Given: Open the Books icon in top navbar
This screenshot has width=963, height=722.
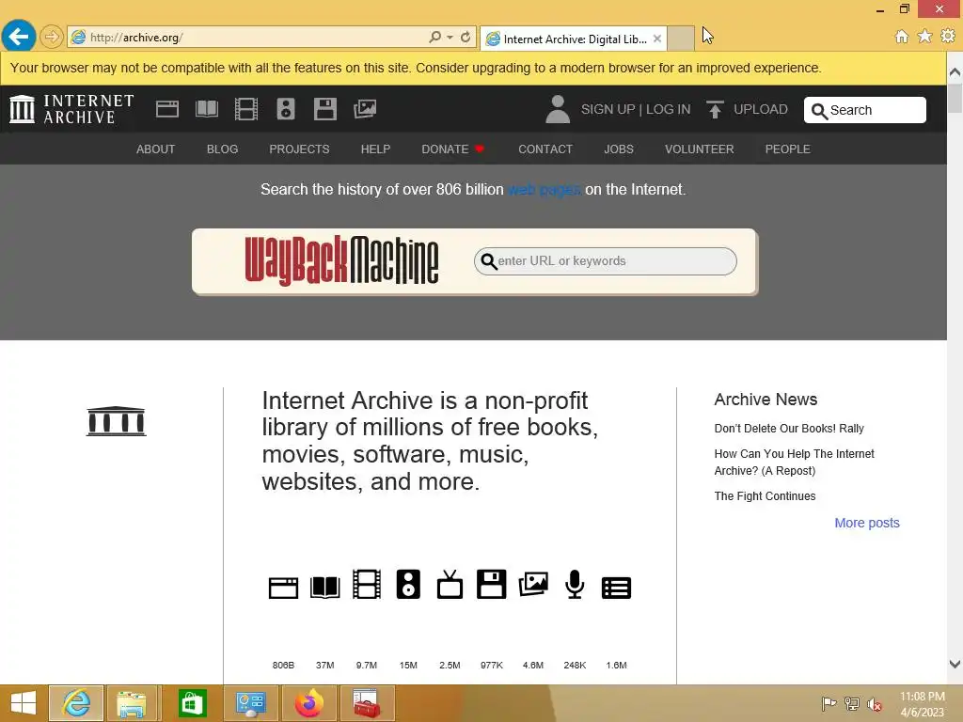Looking at the screenshot, I should [206, 109].
